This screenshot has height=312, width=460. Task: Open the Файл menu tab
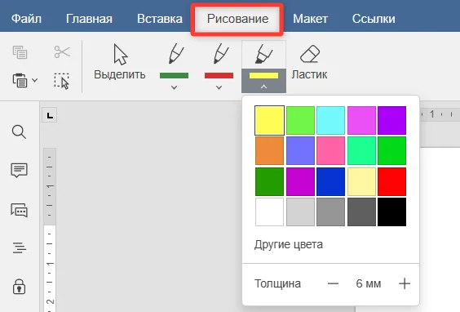[26, 19]
